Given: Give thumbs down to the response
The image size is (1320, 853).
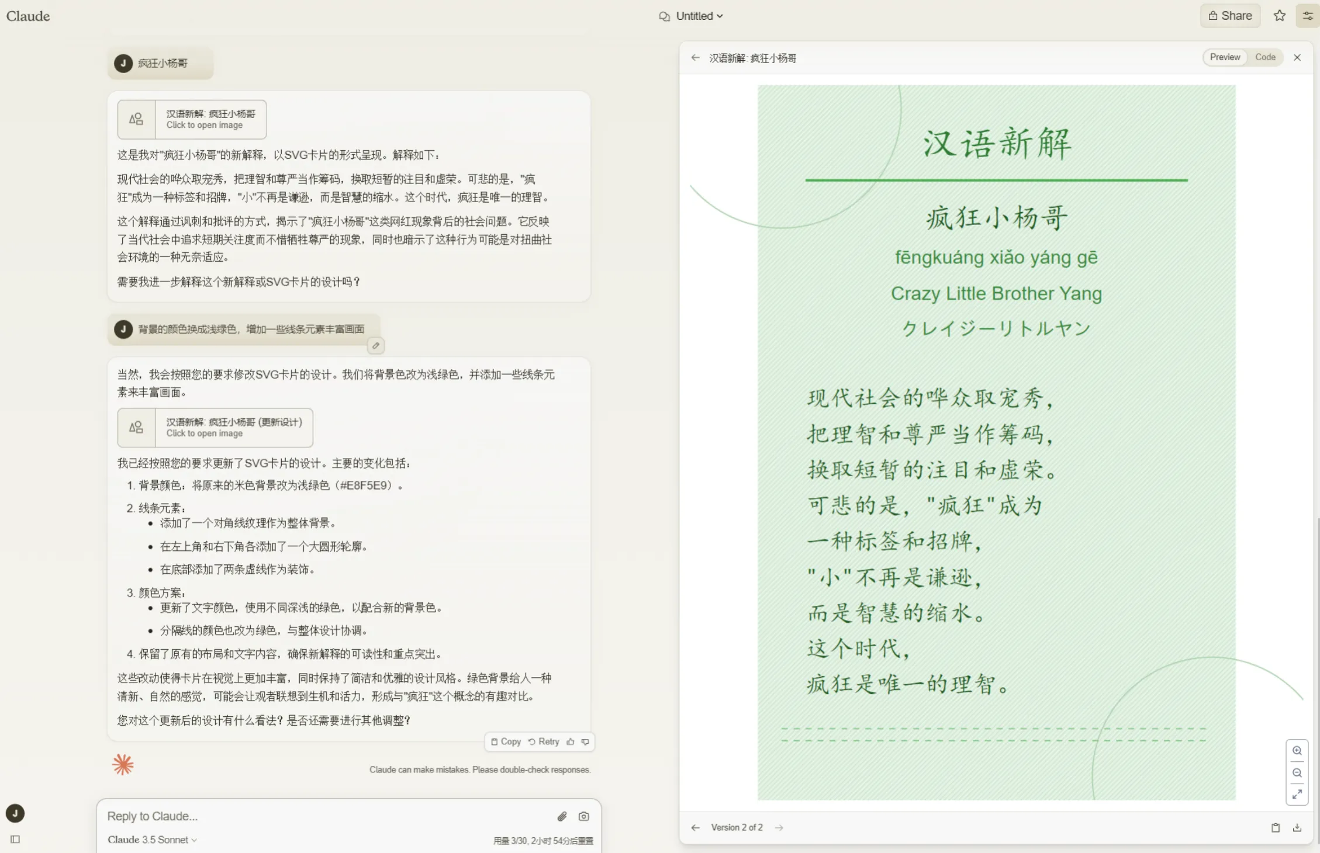Looking at the screenshot, I should click(x=585, y=741).
